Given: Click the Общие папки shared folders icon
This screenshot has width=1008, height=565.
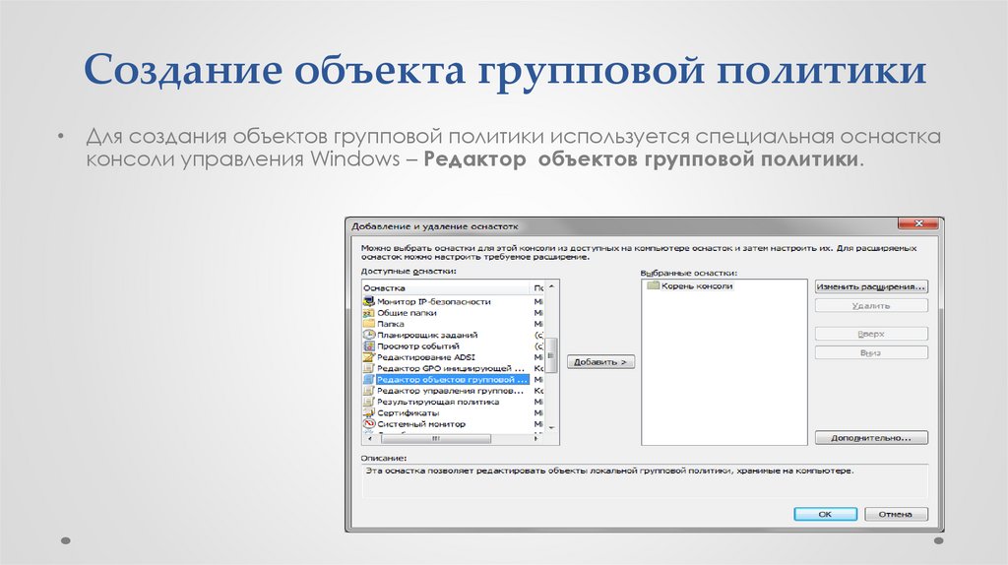Looking at the screenshot, I should click(369, 312).
